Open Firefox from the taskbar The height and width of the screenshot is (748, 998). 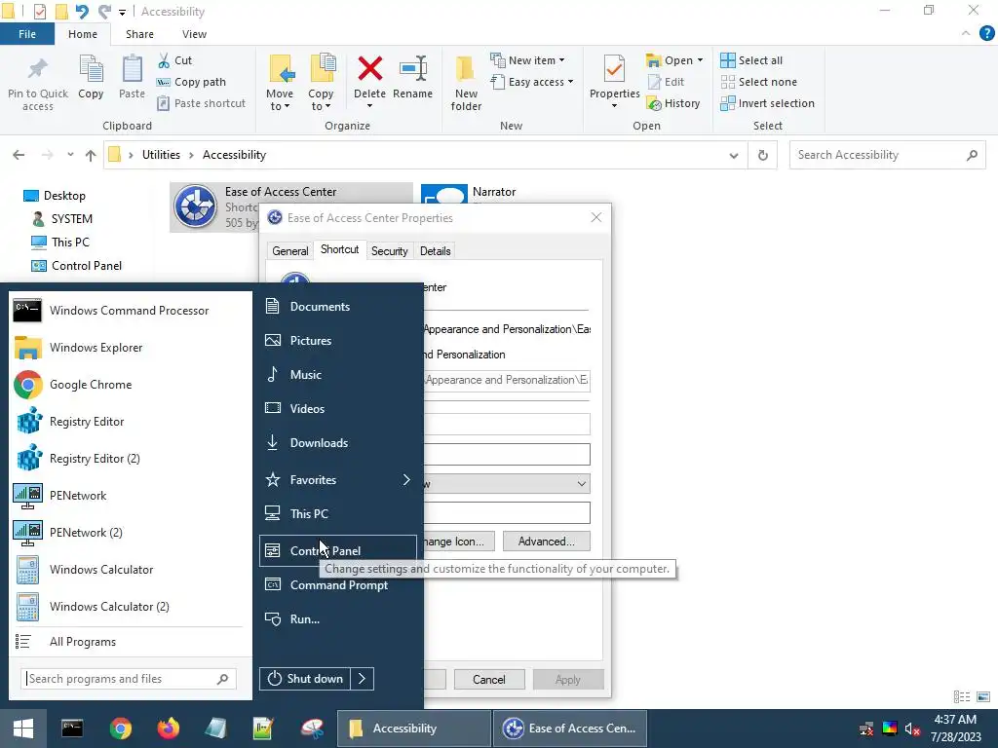168,729
